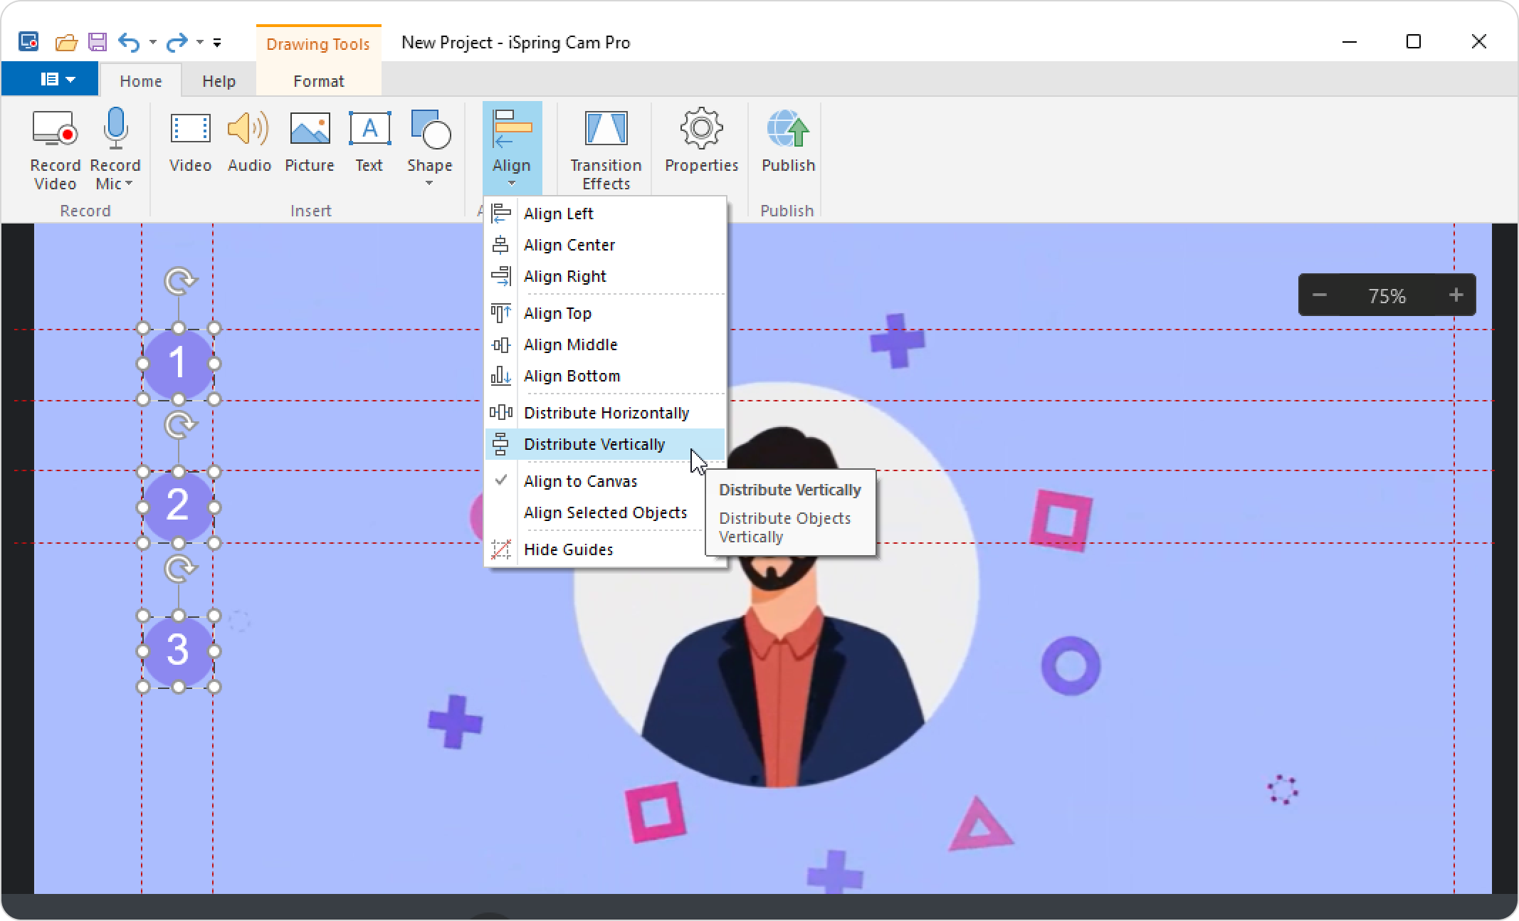The height and width of the screenshot is (921, 1519).
Task: Toggle the Align to Canvas option
Action: (580, 481)
